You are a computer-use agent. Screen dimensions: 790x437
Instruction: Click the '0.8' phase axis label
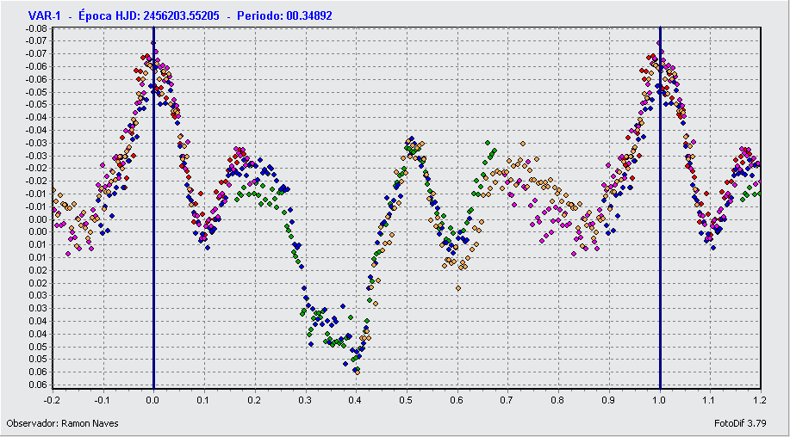point(557,400)
